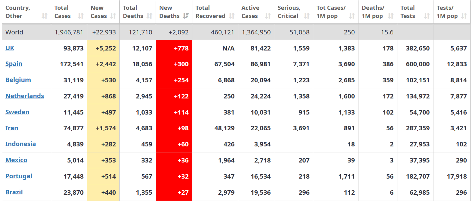Sort Total Tests column icon

click(427, 16)
